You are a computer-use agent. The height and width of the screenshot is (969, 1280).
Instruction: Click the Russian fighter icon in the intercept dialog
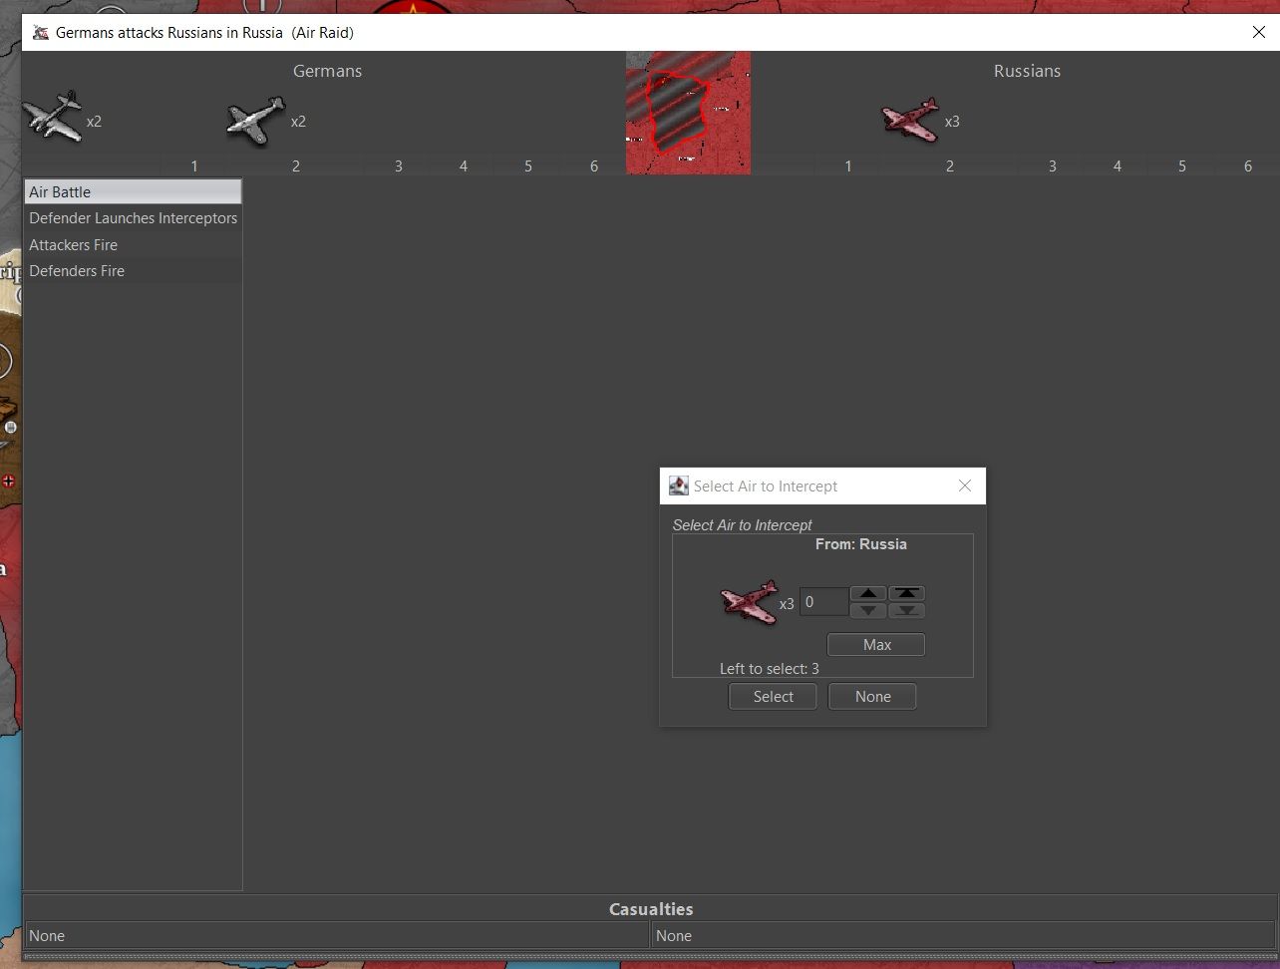[x=749, y=602]
